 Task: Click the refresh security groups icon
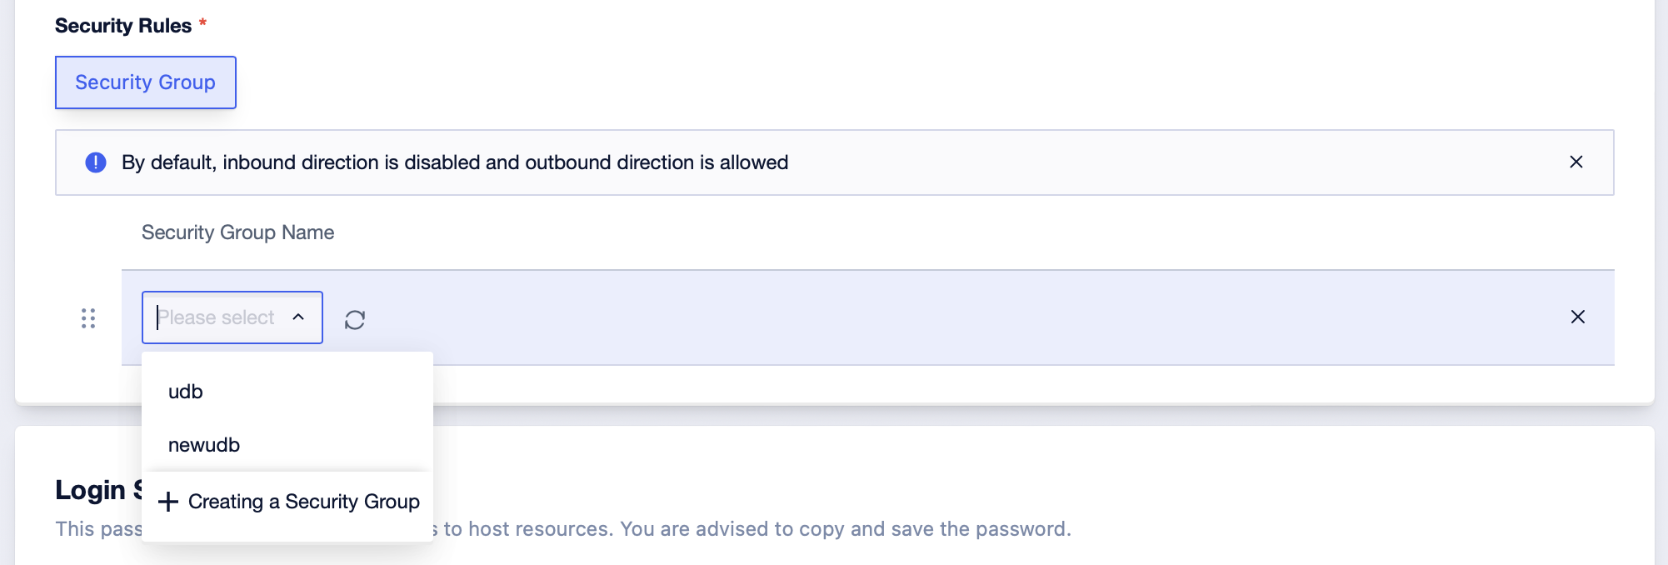point(355,320)
